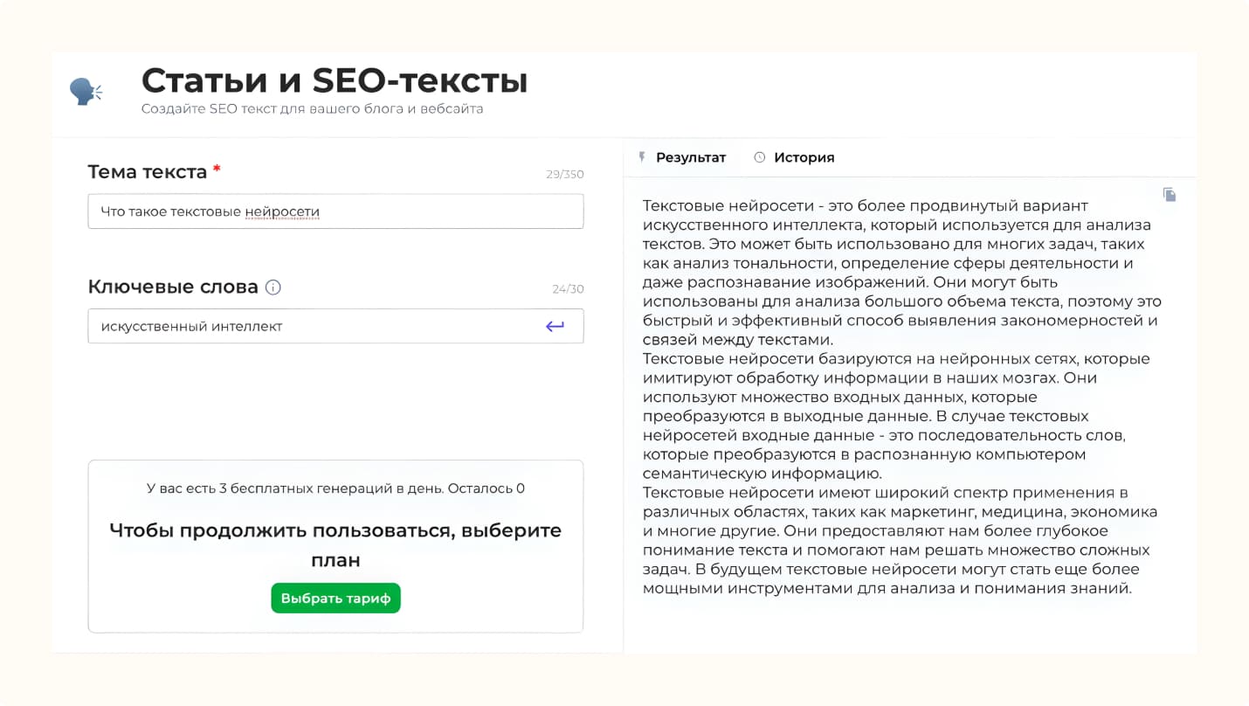Click the paragraph starting with Текстовые нейросети базируются

[x=896, y=416]
